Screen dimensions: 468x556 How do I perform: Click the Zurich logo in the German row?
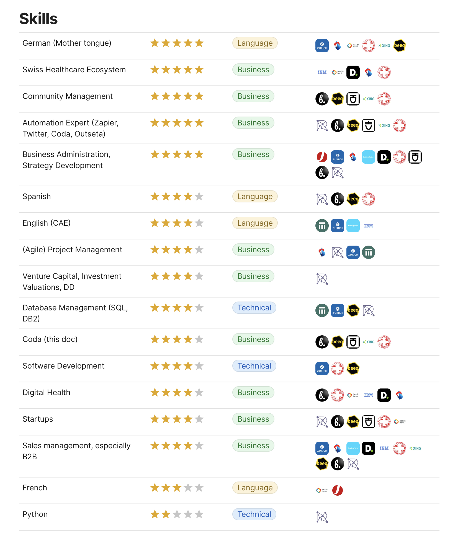pos(322,46)
